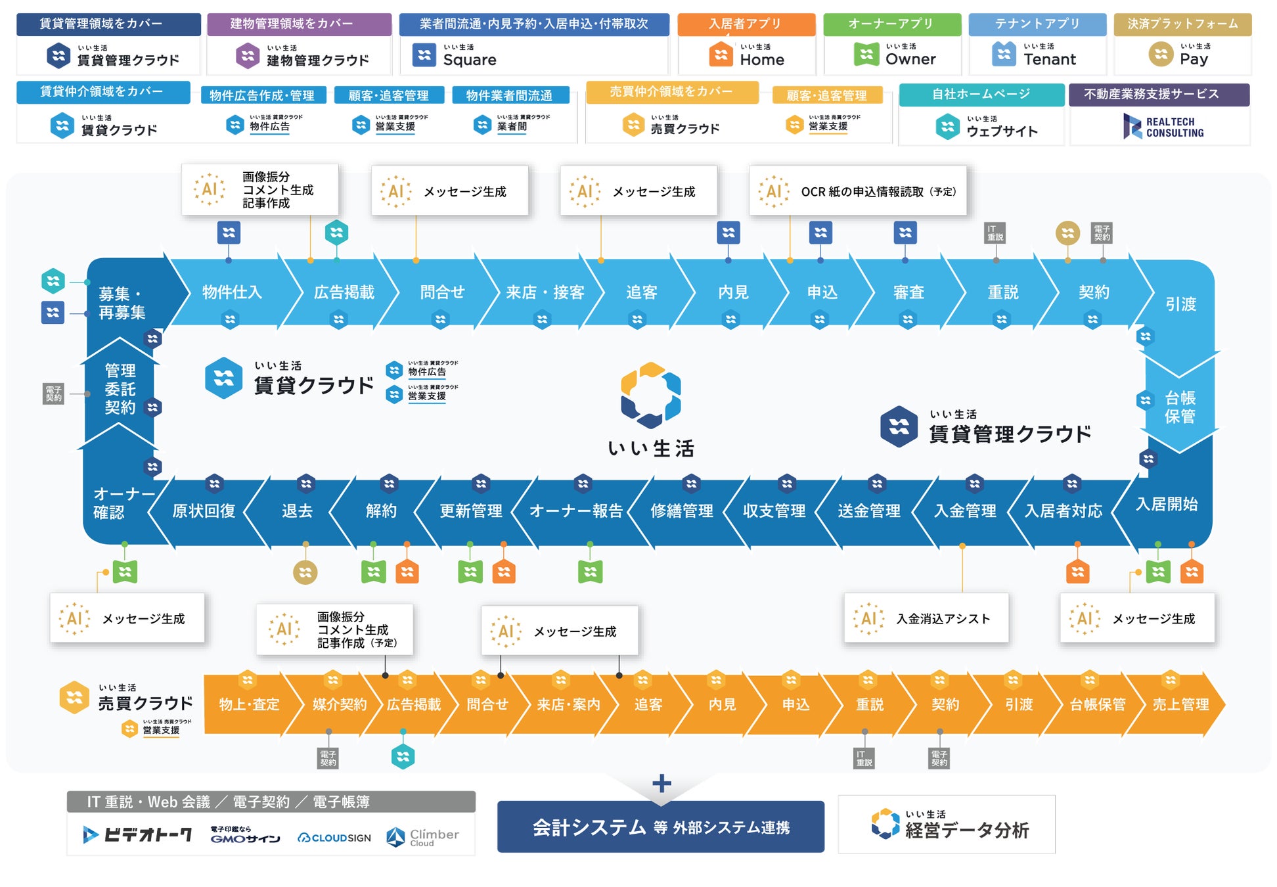This screenshot has width=1277, height=887.
Task: Click the plus icon above 会計システム
Action: tap(661, 783)
